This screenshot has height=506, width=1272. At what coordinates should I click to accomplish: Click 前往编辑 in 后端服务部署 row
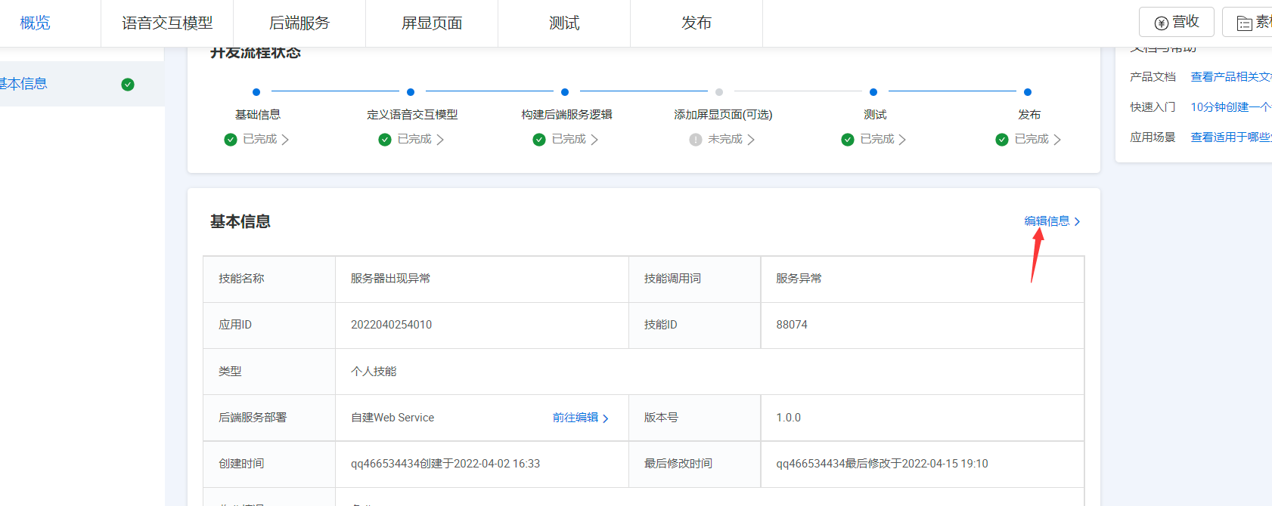click(x=576, y=418)
